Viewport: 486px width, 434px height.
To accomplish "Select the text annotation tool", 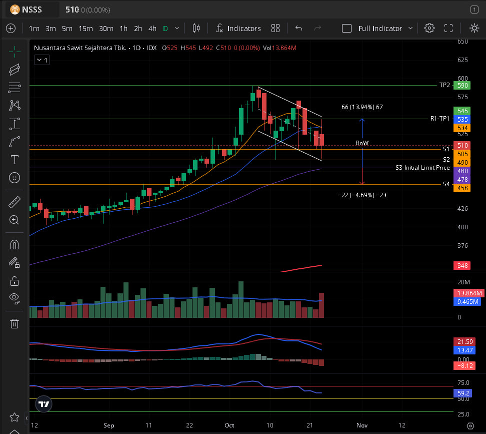I will click(x=14, y=160).
